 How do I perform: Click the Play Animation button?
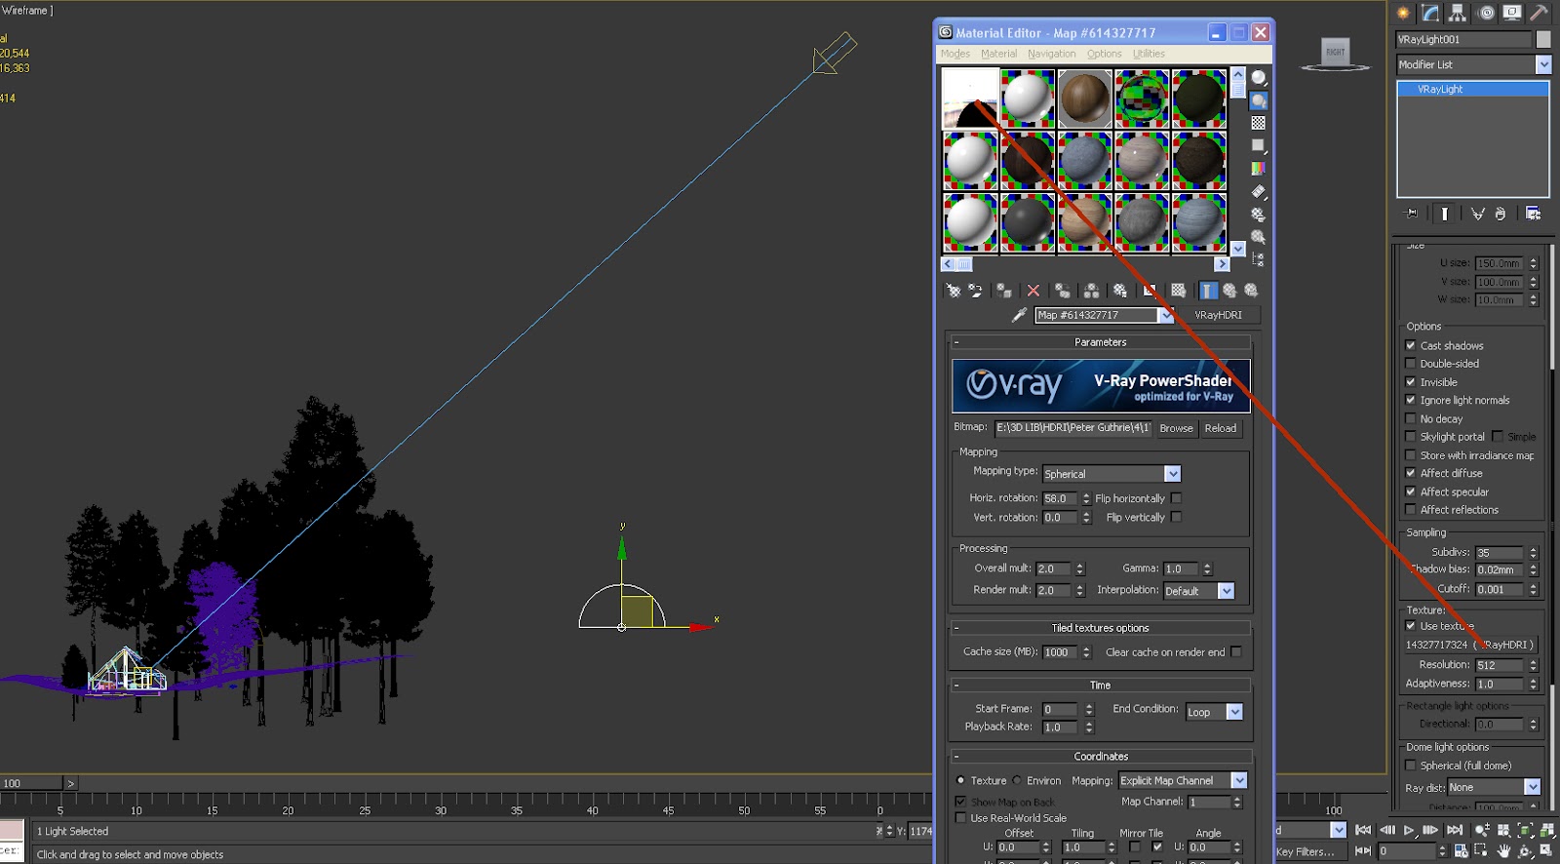pos(1409,831)
